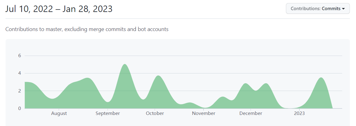This screenshot has height=126, width=356.
Task: Click the 0 value on the y-axis
Action: (x=19, y=108)
